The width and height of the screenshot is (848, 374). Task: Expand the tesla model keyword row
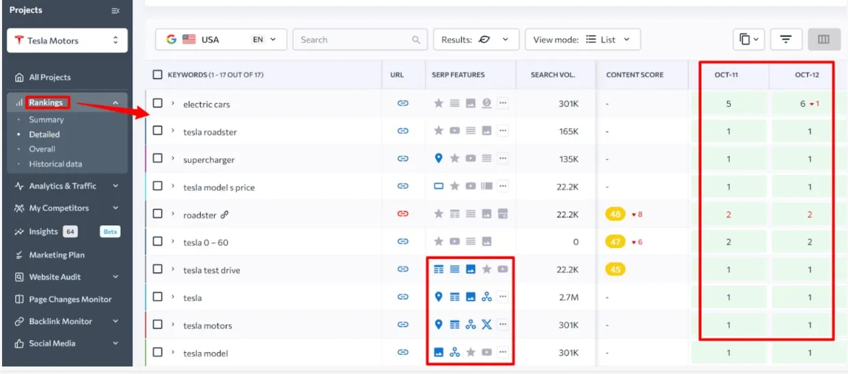[173, 352]
